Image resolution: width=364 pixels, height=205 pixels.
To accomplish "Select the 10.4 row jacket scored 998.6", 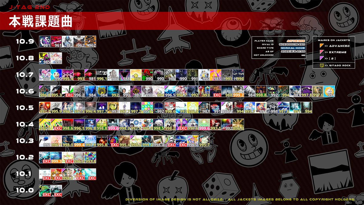I will (x=68, y=125).
